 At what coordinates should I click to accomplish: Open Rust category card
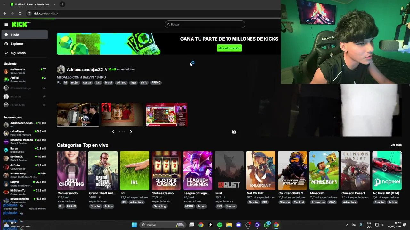click(229, 171)
